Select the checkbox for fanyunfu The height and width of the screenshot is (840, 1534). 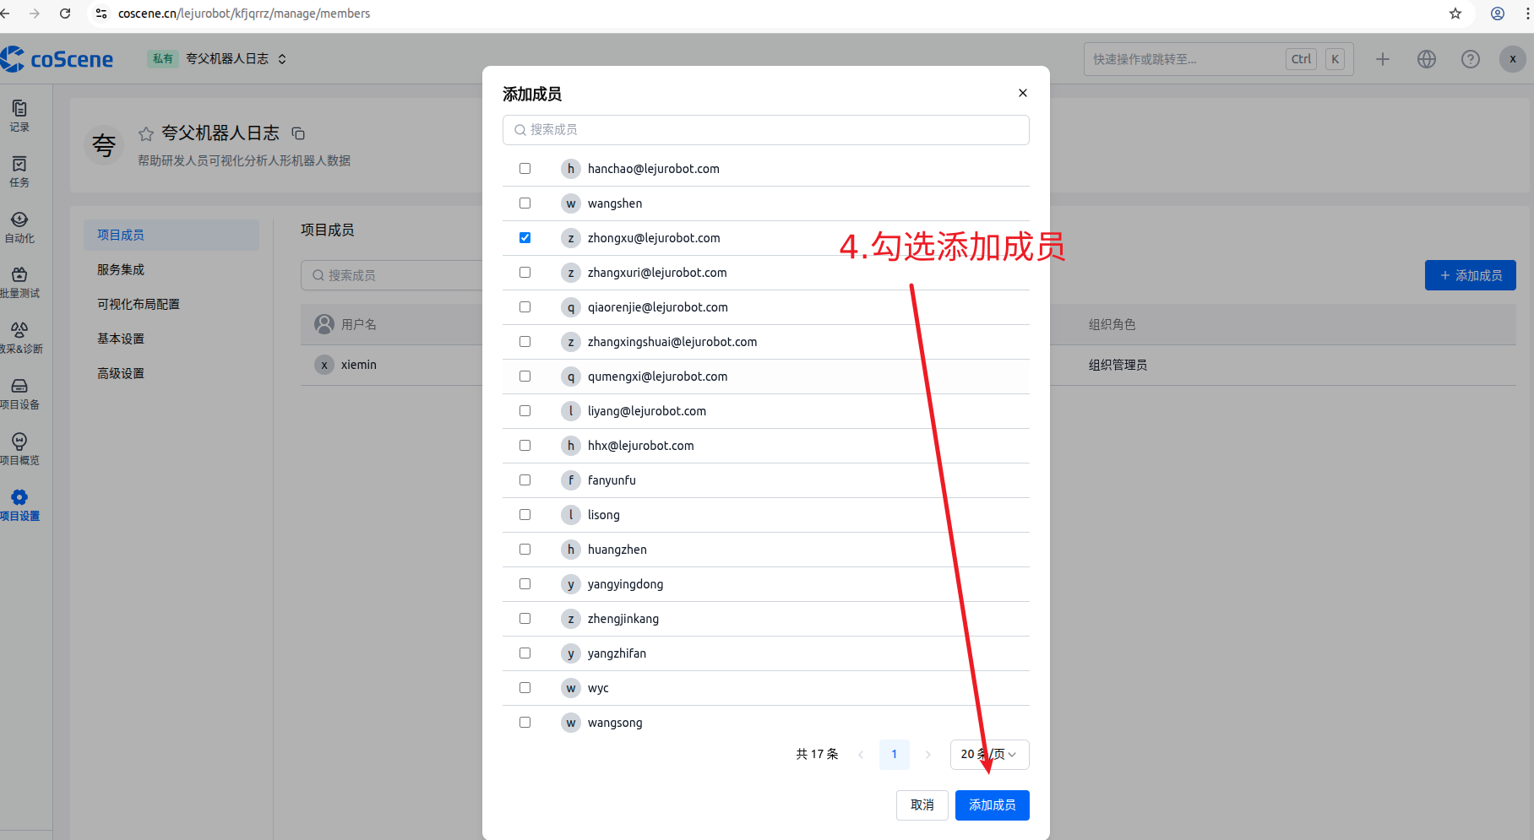click(525, 480)
